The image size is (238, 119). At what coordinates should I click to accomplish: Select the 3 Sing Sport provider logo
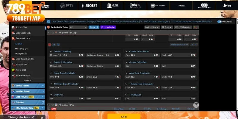[204, 6]
